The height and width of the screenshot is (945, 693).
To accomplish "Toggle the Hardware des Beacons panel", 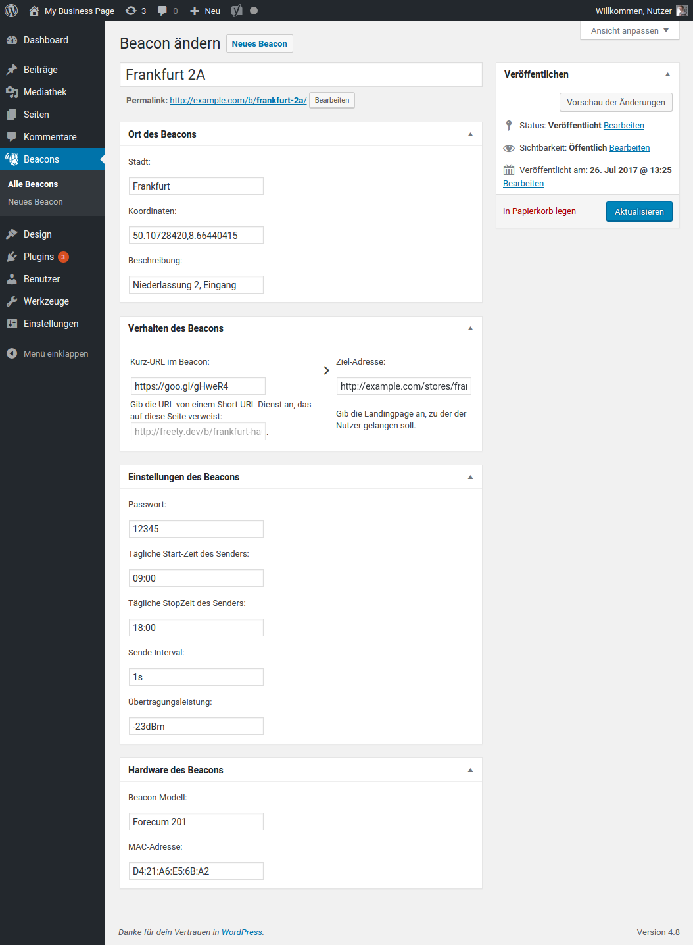I will click(470, 770).
